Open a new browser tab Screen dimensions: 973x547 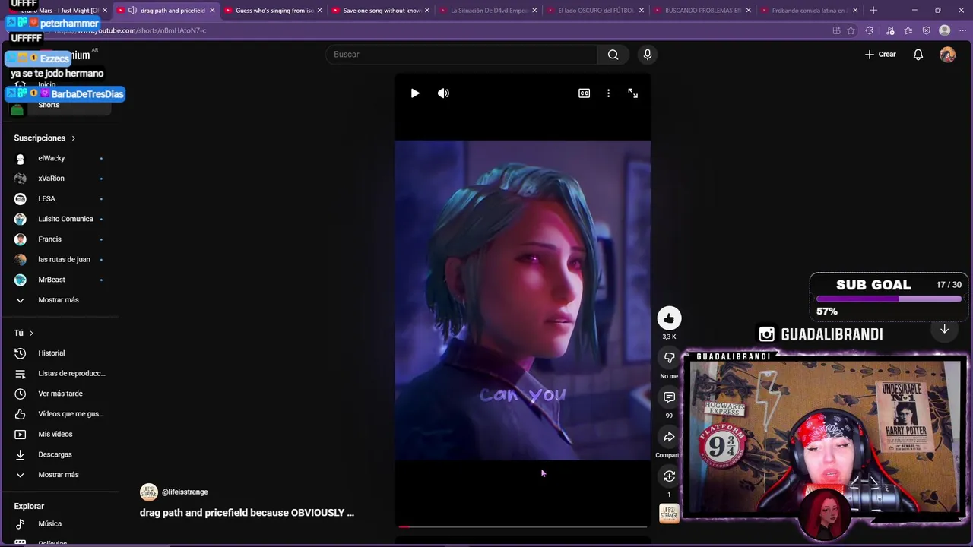pos(873,11)
